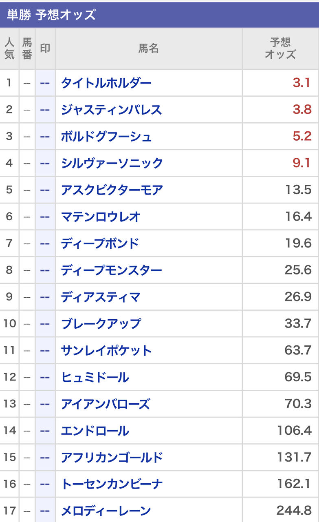319x522 pixels.
Task: Open horse アスクビクターモア link
Action: tap(112, 190)
